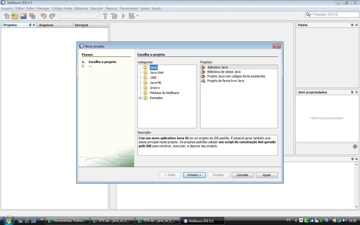
Task: Open Internet Explorer from quick launch
Action: [27, 221]
